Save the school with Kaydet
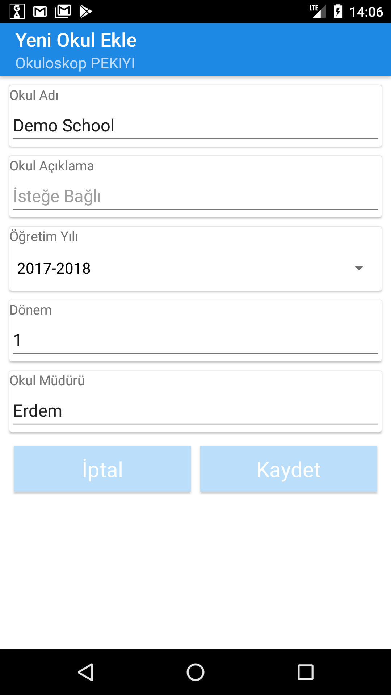Screen dimensions: 391x695 click(x=289, y=469)
